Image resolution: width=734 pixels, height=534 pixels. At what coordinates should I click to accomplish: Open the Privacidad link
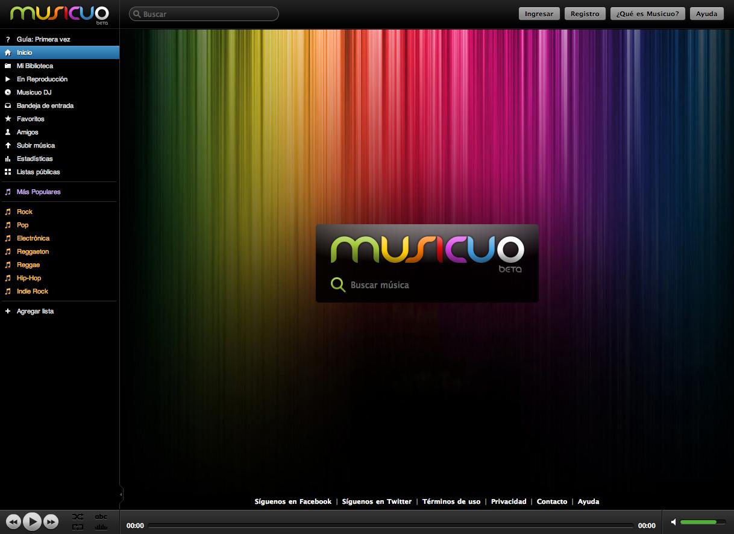[x=509, y=501]
